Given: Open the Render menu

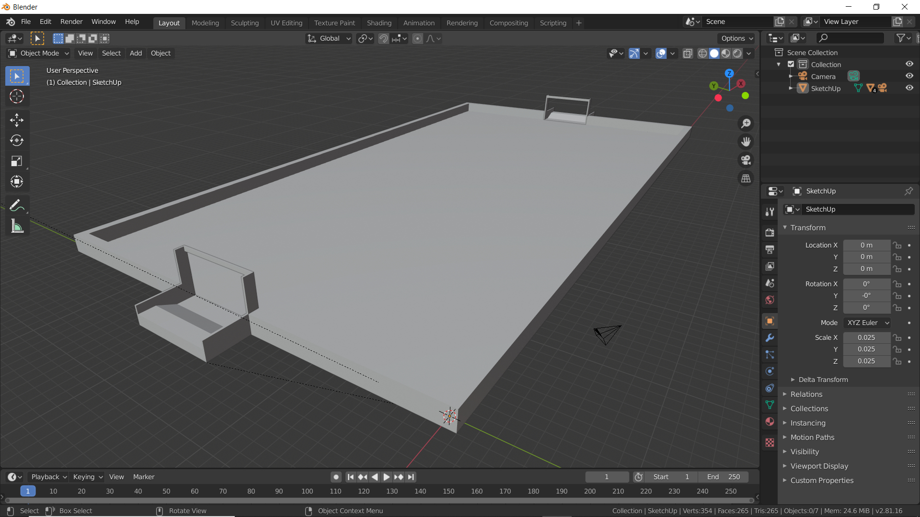Looking at the screenshot, I should [x=71, y=22].
